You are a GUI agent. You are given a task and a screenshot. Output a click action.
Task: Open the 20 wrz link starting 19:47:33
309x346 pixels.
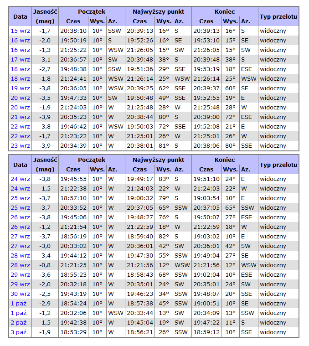pos(21,98)
